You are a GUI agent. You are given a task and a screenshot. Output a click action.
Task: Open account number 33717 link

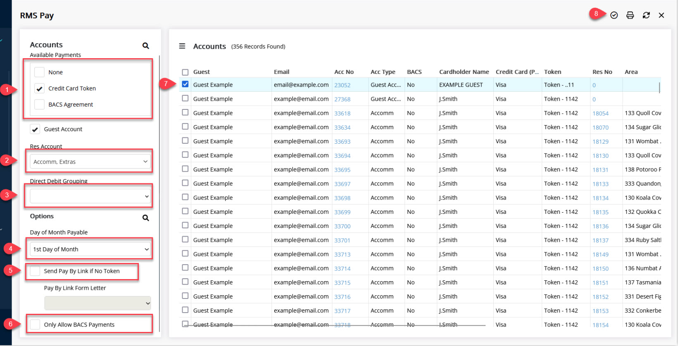pyautogui.click(x=342, y=311)
